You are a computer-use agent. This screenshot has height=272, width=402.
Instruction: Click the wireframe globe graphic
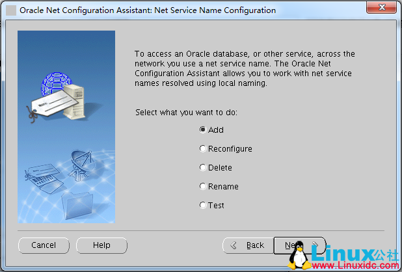57,84
